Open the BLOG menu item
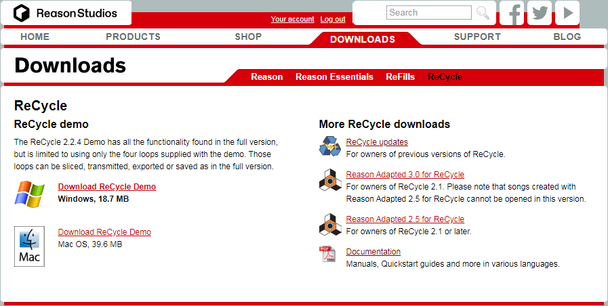Screen dimensions: 608x306 pos(567,37)
